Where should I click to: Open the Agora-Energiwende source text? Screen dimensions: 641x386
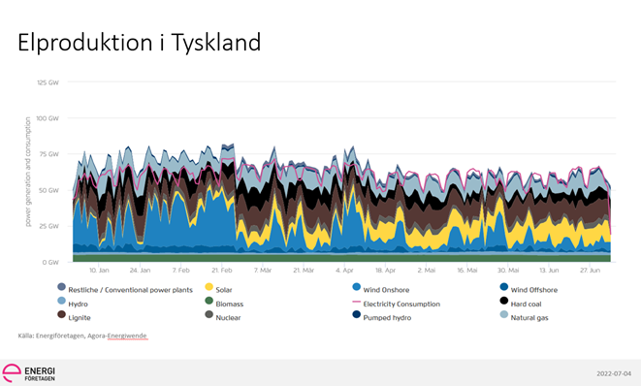117,336
